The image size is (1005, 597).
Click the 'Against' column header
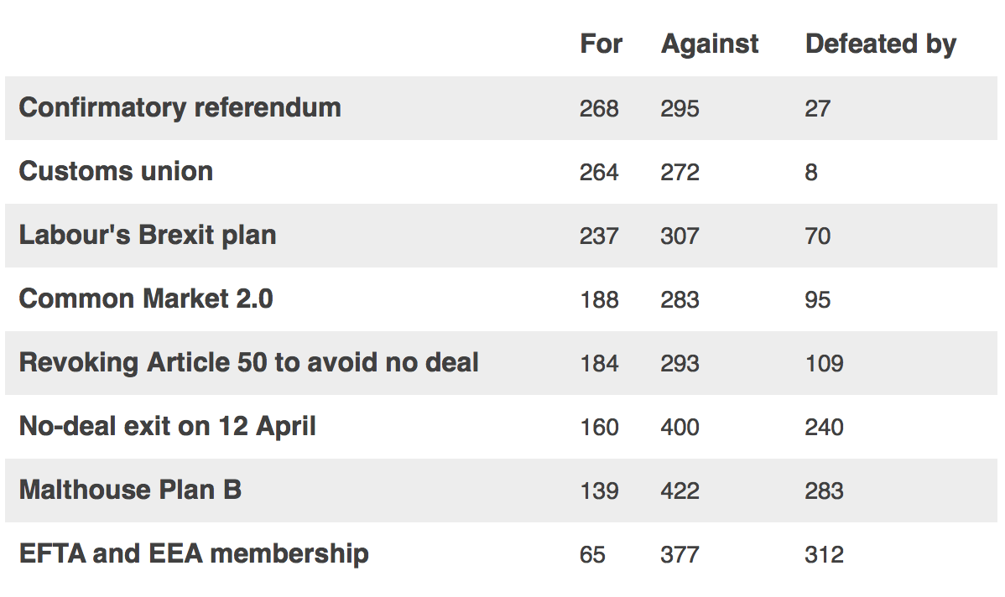(710, 44)
